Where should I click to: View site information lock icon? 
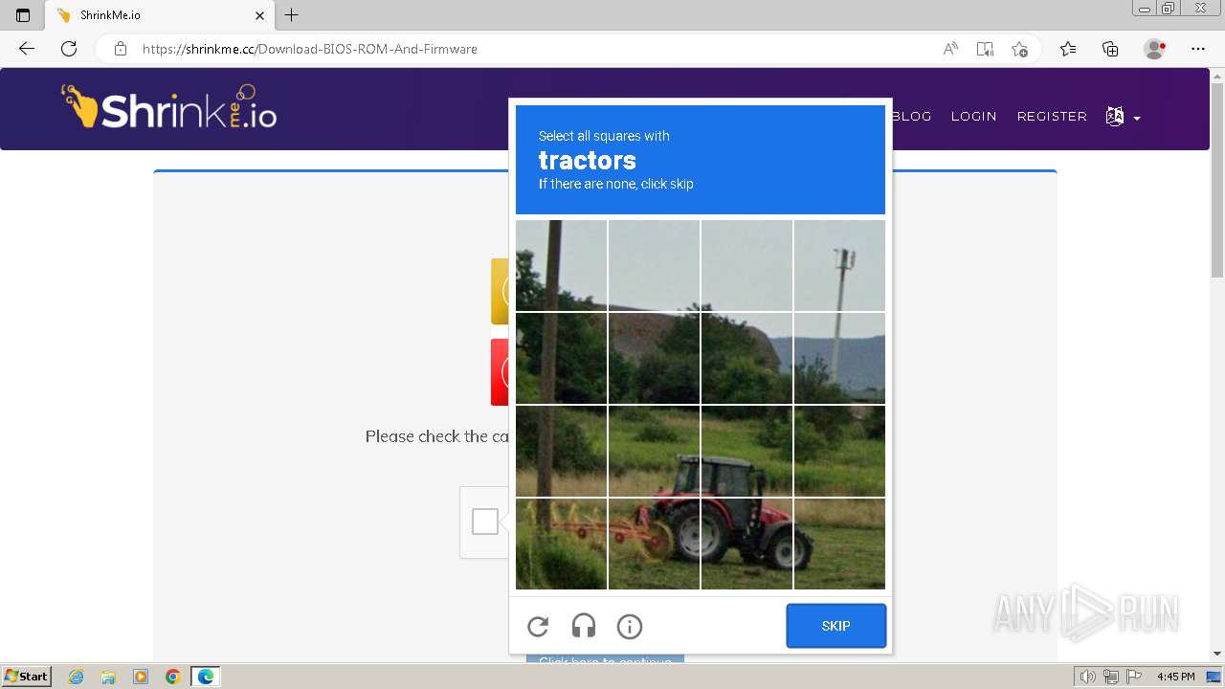pos(121,49)
